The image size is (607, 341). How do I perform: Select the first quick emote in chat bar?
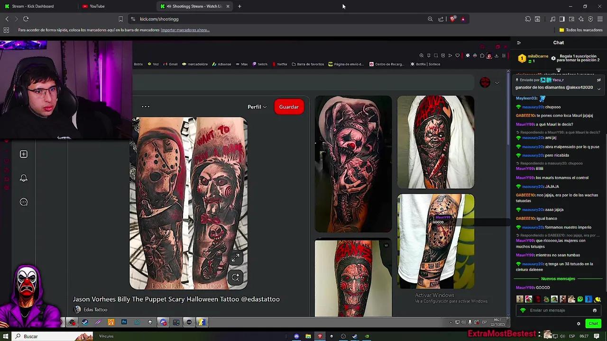[520, 299]
